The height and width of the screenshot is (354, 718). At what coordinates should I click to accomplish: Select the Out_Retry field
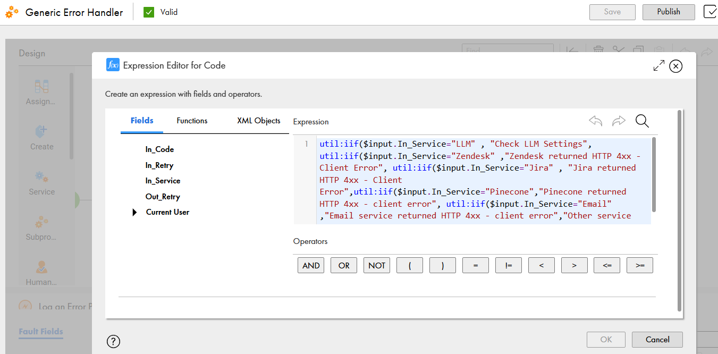[x=163, y=197]
